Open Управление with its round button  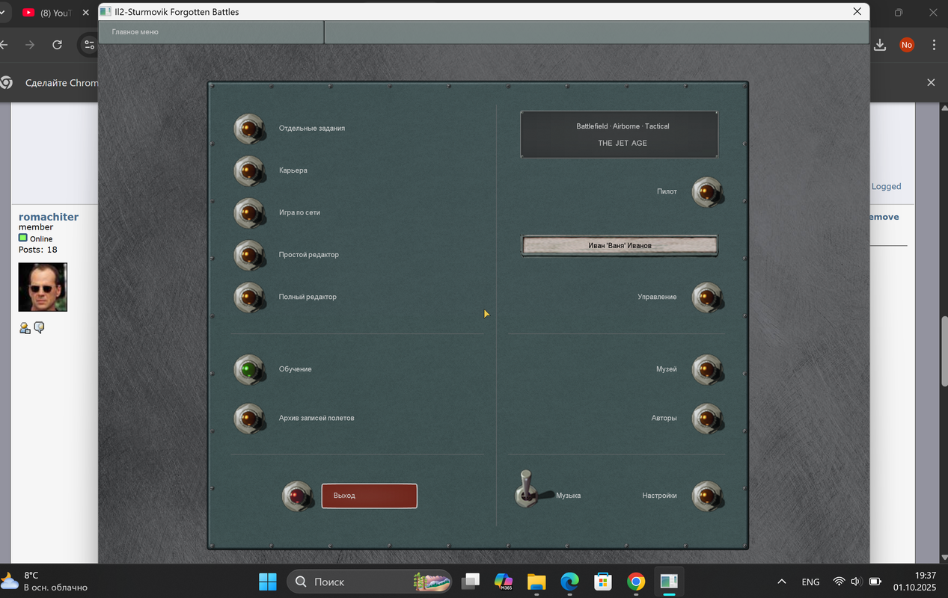707,298
